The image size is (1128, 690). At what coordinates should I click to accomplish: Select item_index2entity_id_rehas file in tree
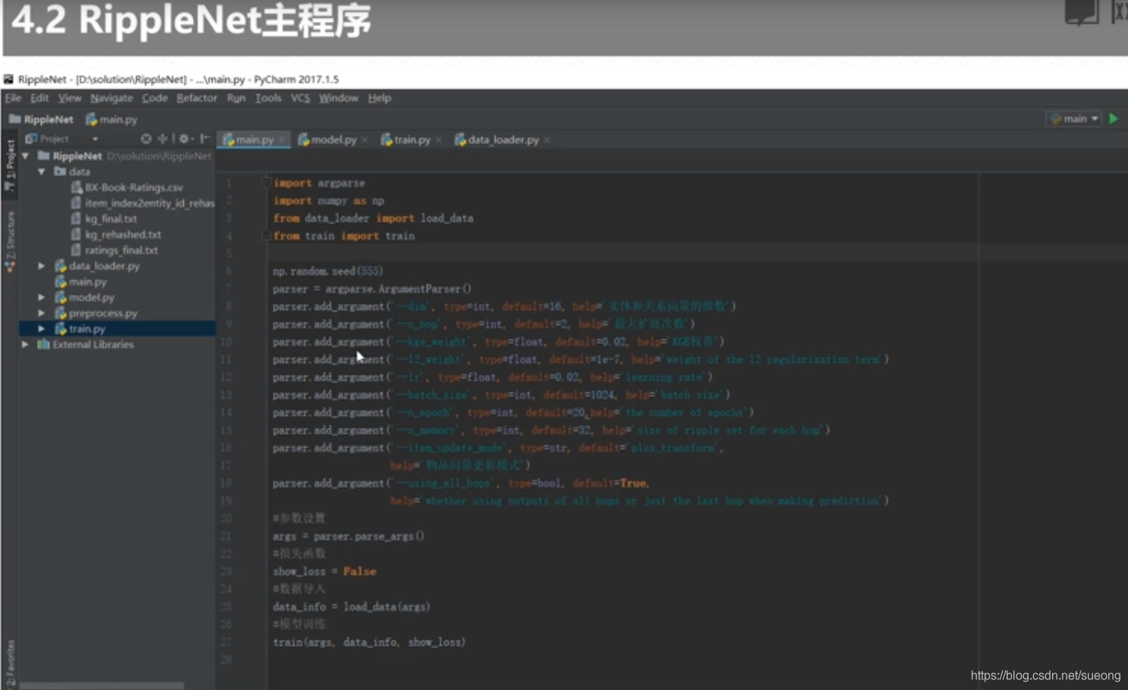[x=150, y=203]
